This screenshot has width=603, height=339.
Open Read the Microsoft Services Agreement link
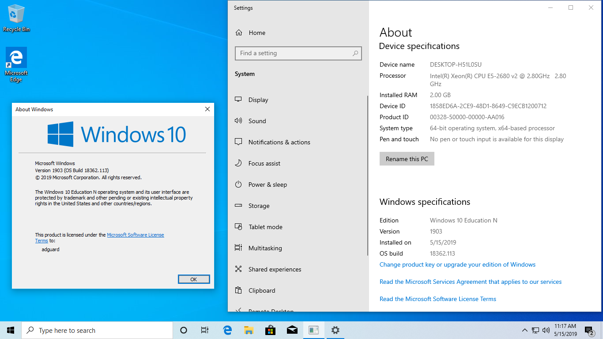point(471,282)
